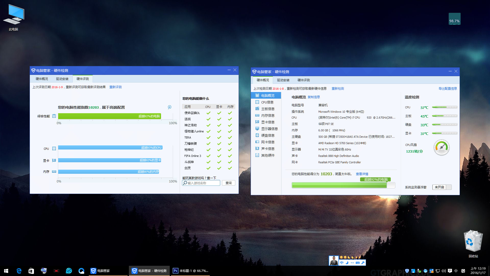The image size is (490, 276).
Task: Toggle 系统监测悬浮窗 未开启 switch
Action: point(442,187)
